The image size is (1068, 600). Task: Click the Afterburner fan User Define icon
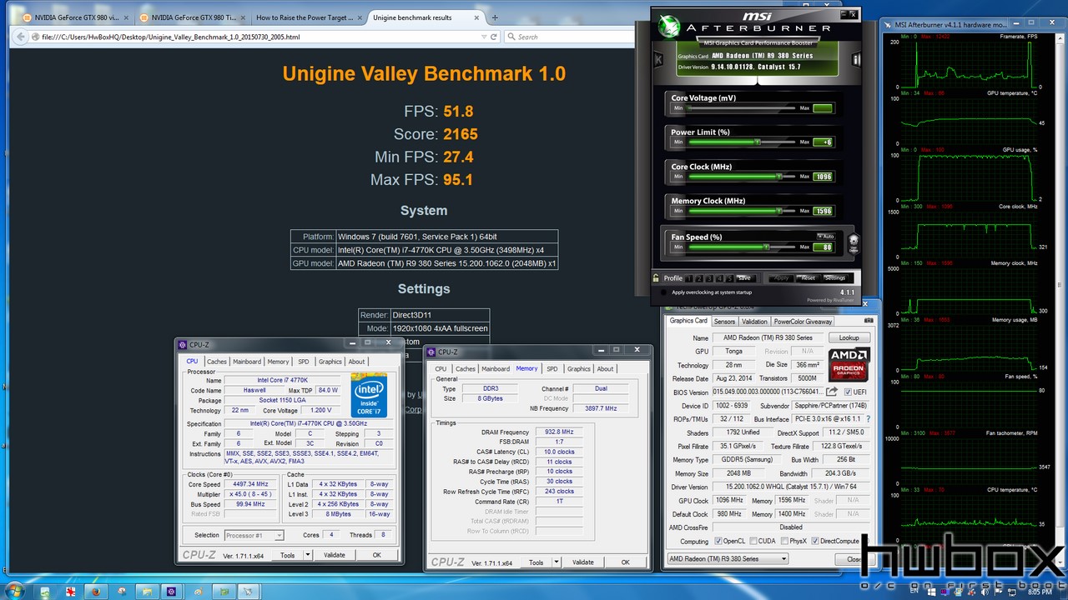tap(853, 242)
